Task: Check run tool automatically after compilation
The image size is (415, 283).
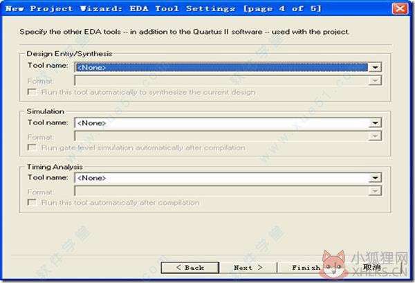Action: pos(32,202)
